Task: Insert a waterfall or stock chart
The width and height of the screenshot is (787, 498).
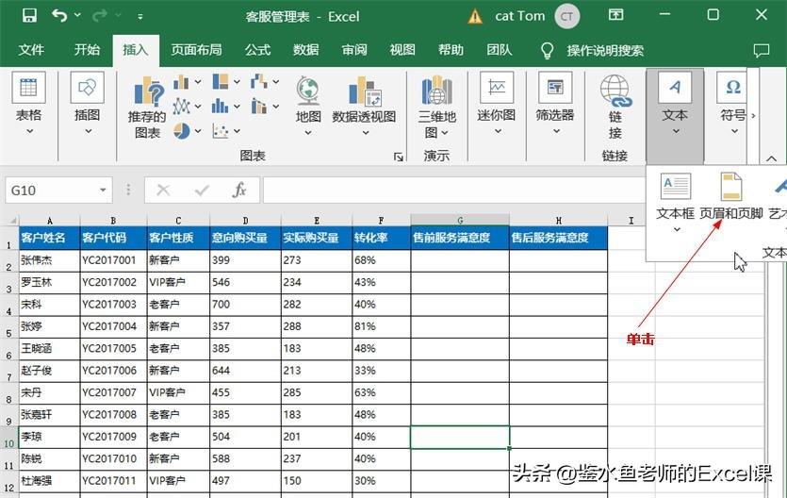Action: tap(265, 82)
